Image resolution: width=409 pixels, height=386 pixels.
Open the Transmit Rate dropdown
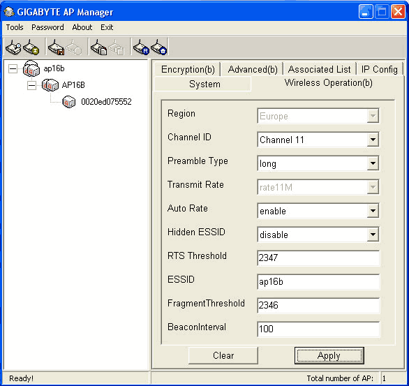click(373, 187)
